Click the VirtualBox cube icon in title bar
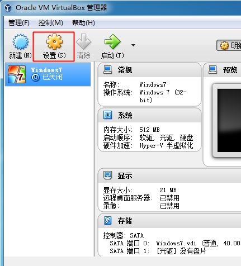 pyautogui.click(x=8, y=8)
